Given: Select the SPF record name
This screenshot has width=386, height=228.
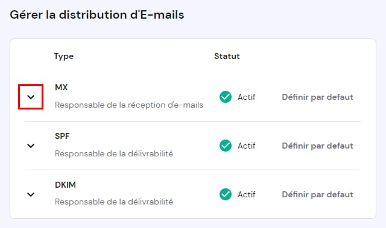Looking at the screenshot, I should click(62, 136).
